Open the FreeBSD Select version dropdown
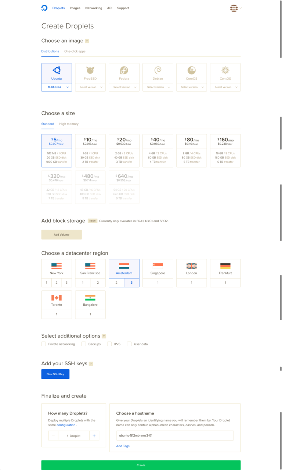 [90, 87]
